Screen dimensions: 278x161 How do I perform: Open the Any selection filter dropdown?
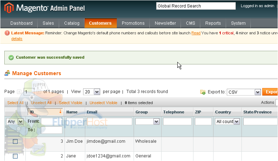tap(15, 122)
